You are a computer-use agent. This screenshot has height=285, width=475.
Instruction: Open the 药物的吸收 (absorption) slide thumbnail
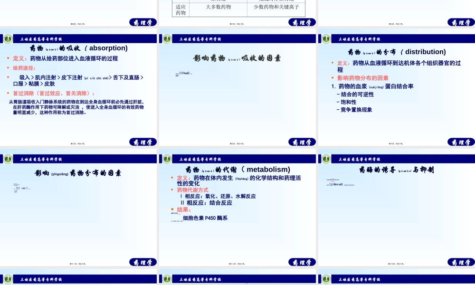pos(78,87)
